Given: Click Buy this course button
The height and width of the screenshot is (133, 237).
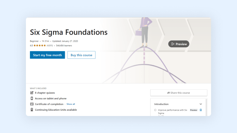Looking at the screenshot, I should [x=81, y=55].
